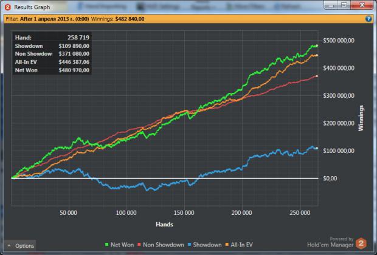This screenshot has width=377, height=255.
Task: Click the filter date text After 1 апреля 2013
Action: [54, 19]
